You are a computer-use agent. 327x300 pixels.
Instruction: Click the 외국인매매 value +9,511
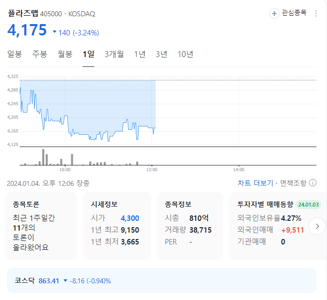tap(293, 230)
